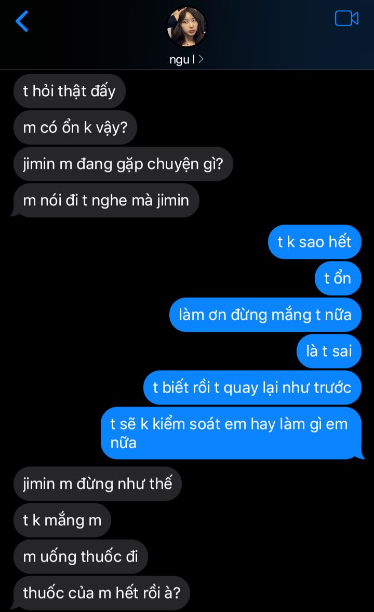
Task: Expand contact details chevron beside 'ngu l'
Action: (201, 59)
